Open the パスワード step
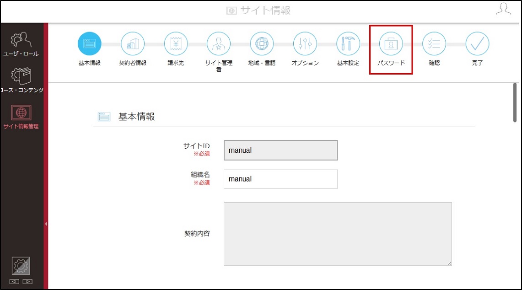Image resolution: width=522 pixels, height=290 pixels. [391, 43]
